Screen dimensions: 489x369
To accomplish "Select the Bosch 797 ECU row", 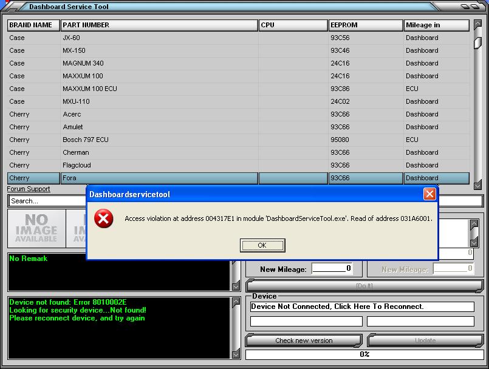I will [x=238, y=140].
